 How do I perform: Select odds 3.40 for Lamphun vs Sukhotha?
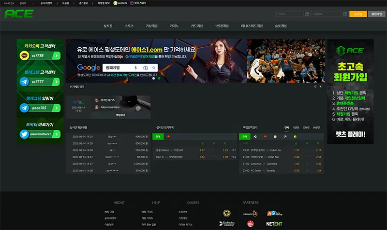pyautogui.click(x=319, y=164)
